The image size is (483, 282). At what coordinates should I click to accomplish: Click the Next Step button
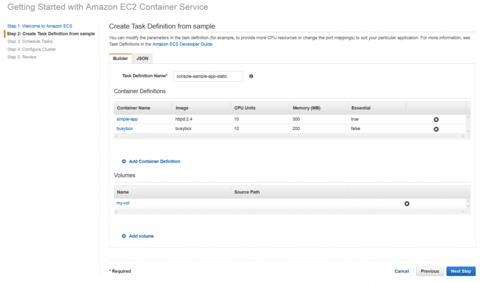tap(461, 271)
